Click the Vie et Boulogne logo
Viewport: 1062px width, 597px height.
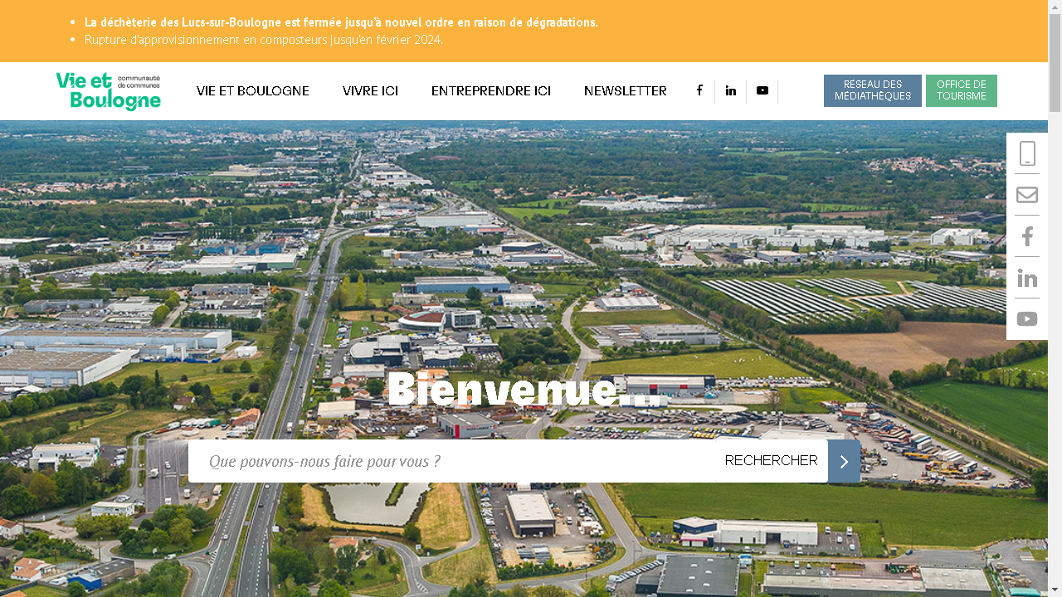click(108, 91)
